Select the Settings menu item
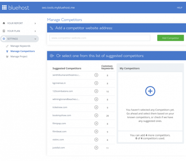Image resolution: width=186 pixels, height=161 pixels. click(x=20, y=39)
